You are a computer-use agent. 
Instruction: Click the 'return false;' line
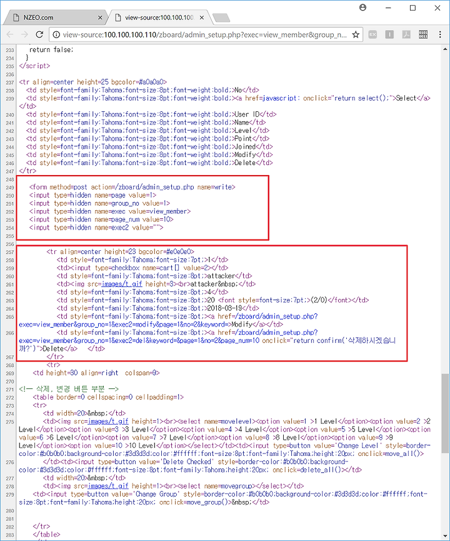click(51, 49)
